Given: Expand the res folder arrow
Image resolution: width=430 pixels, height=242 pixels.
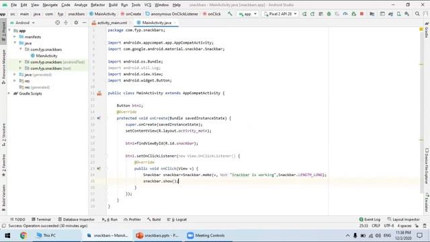Looking at the screenshot, I should (x=15, y=81).
